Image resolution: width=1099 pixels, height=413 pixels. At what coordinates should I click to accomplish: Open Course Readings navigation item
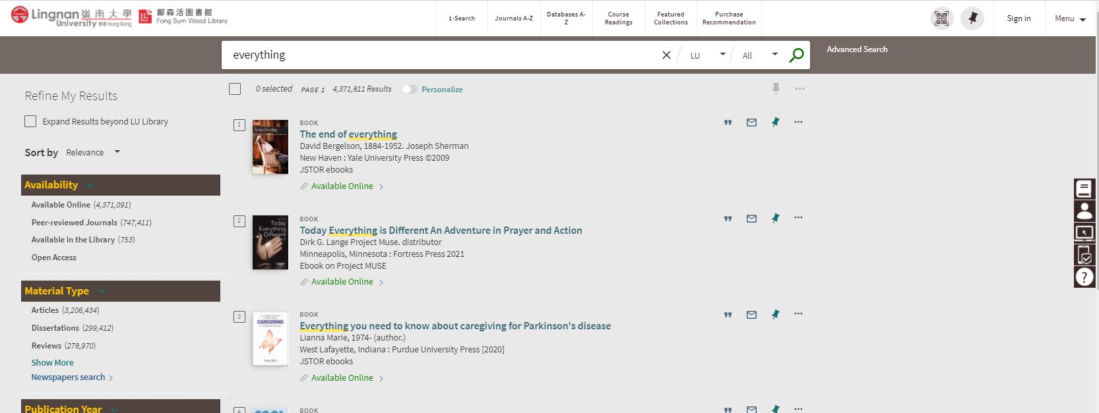click(x=618, y=18)
